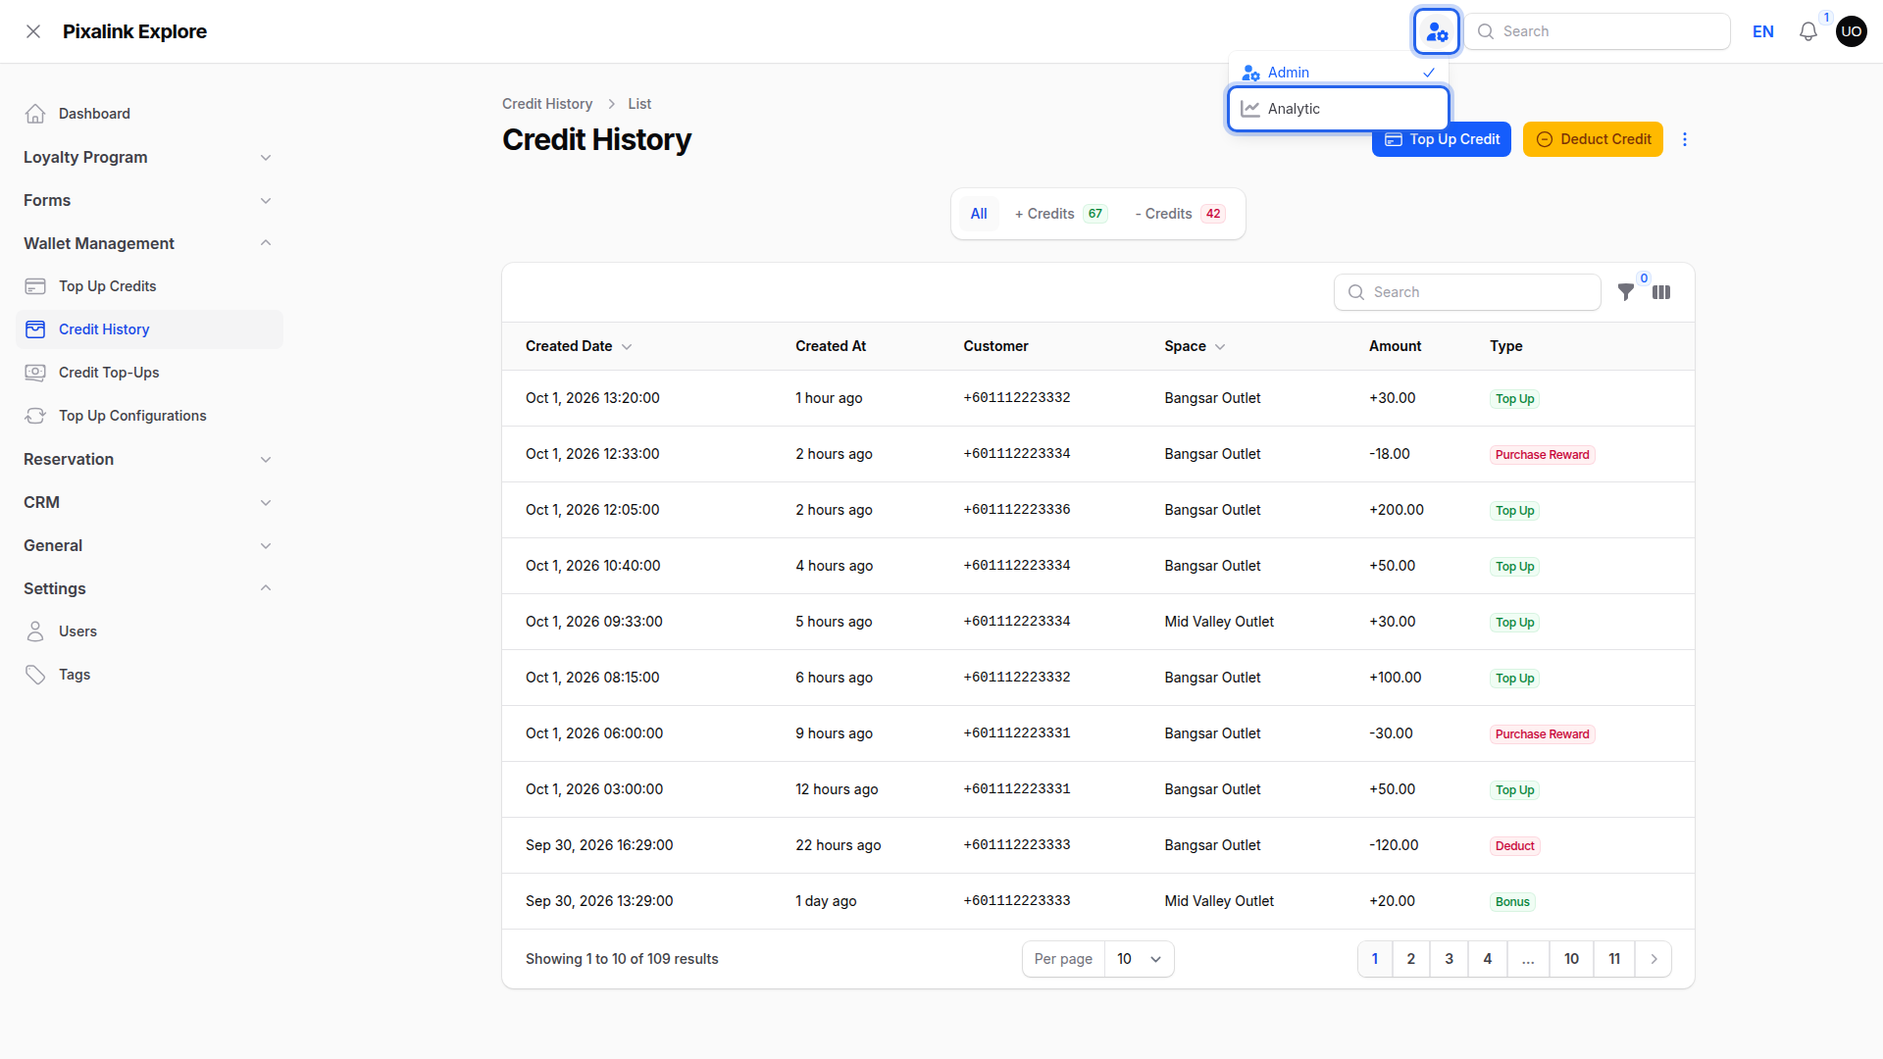Go to page 2 of results
1883x1059 pixels.
pyautogui.click(x=1411, y=959)
